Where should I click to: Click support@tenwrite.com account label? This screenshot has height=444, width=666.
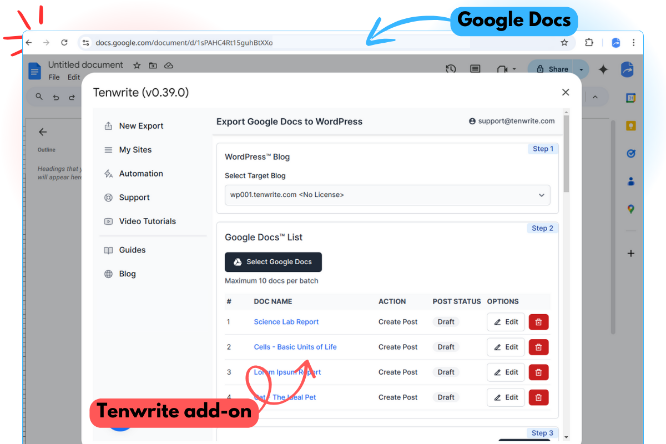tap(512, 121)
